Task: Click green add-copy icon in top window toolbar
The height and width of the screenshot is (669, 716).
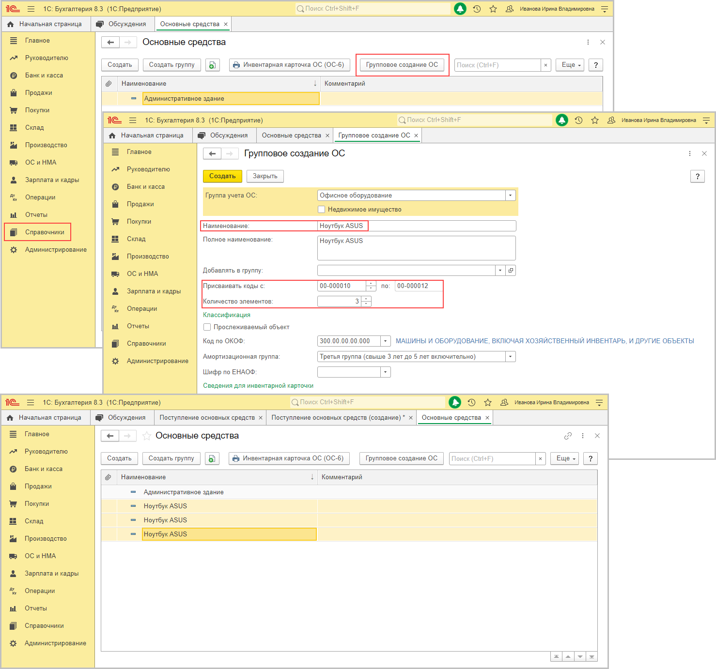Action: 213,65
